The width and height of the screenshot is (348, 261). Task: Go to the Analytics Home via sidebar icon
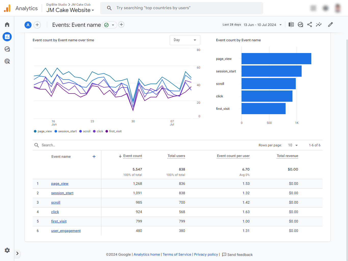(7, 24)
